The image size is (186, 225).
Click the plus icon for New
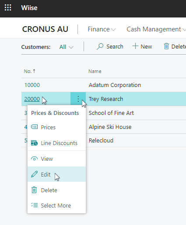(x=135, y=46)
